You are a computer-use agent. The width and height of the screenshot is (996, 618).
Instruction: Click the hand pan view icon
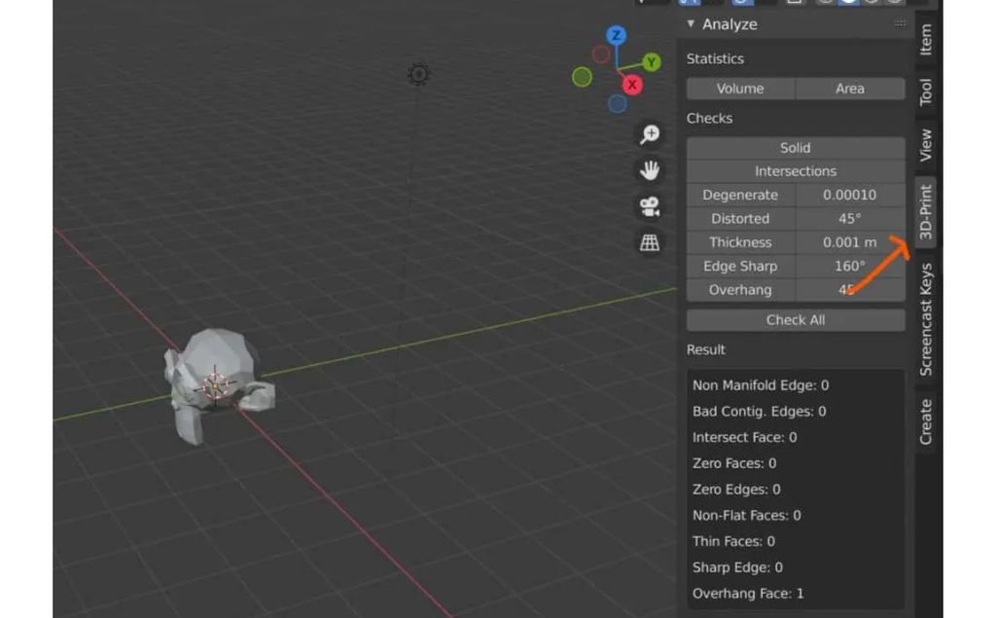[x=650, y=171]
